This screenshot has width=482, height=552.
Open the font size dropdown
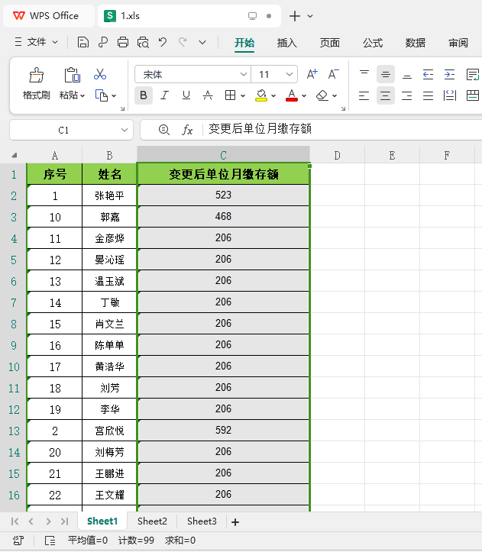click(x=290, y=74)
